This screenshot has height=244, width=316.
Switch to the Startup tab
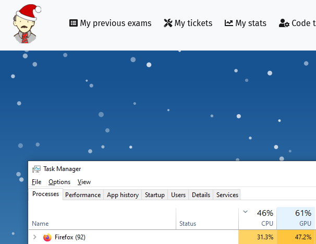click(x=154, y=195)
